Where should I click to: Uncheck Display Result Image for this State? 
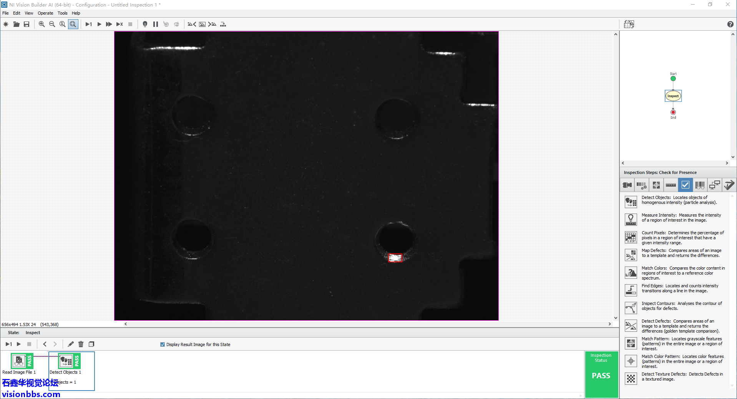163,344
